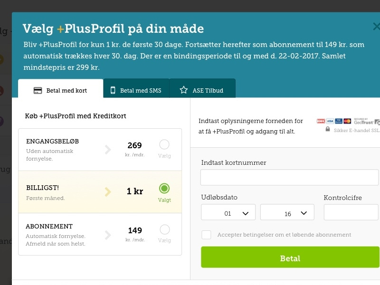Click the credit card icon on the Betal med kort tab

[38, 90]
